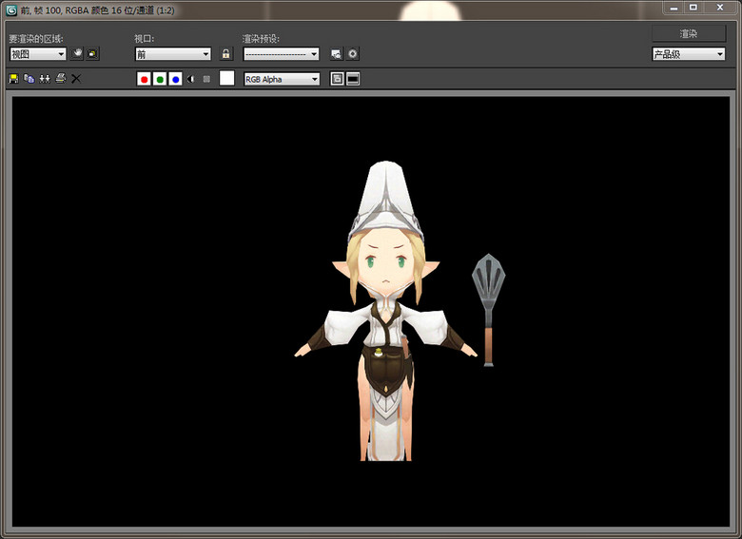
Task: Toggle monochrome display
Action: 206,79
